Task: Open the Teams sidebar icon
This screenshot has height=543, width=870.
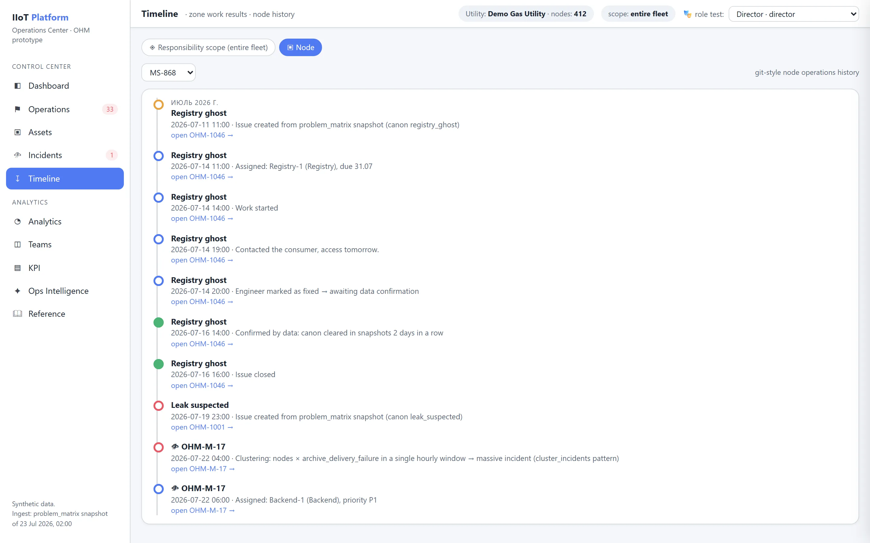Action: coord(17,245)
